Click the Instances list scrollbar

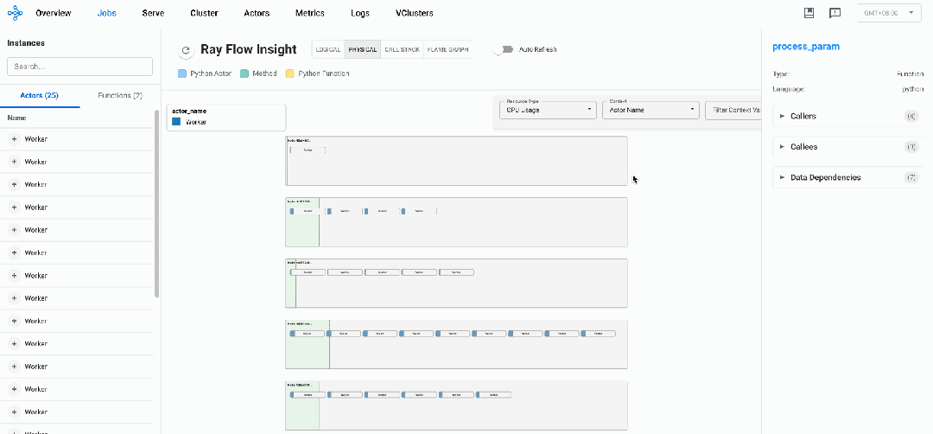click(157, 203)
